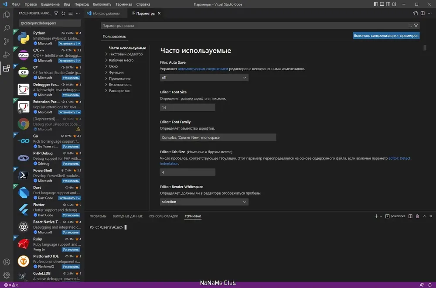The height and width of the screenshot is (288, 436).
Task: Open the Терминал menu
Action: pyautogui.click(x=124, y=4)
